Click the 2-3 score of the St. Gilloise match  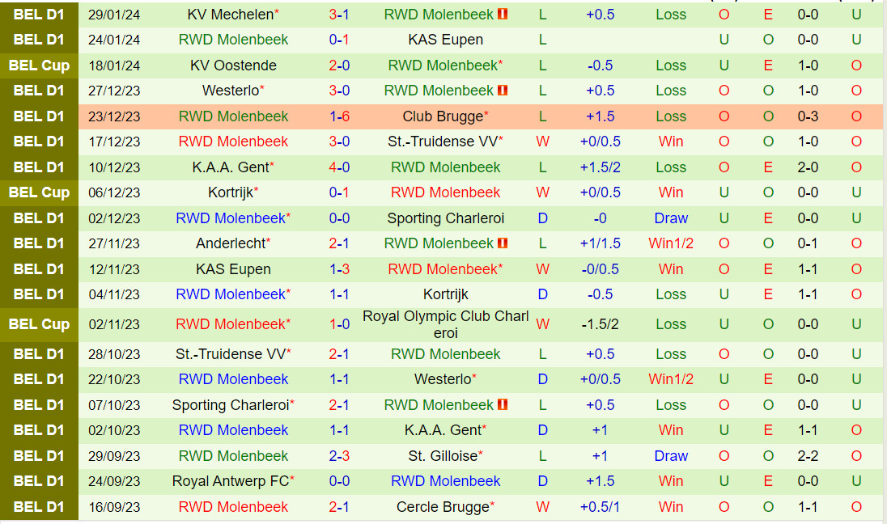point(339,456)
